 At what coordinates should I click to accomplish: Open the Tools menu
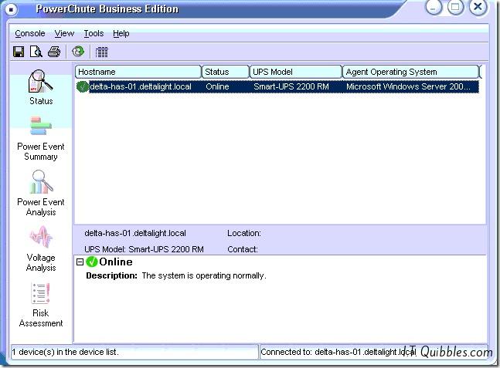click(x=94, y=33)
